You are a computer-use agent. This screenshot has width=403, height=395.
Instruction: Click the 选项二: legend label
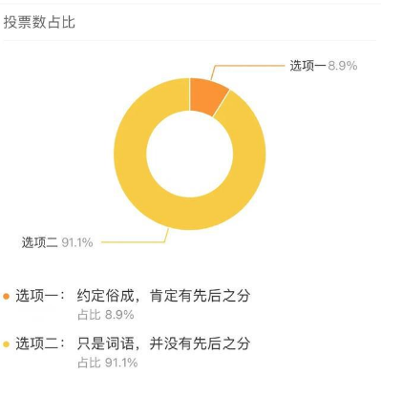click(40, 343)
